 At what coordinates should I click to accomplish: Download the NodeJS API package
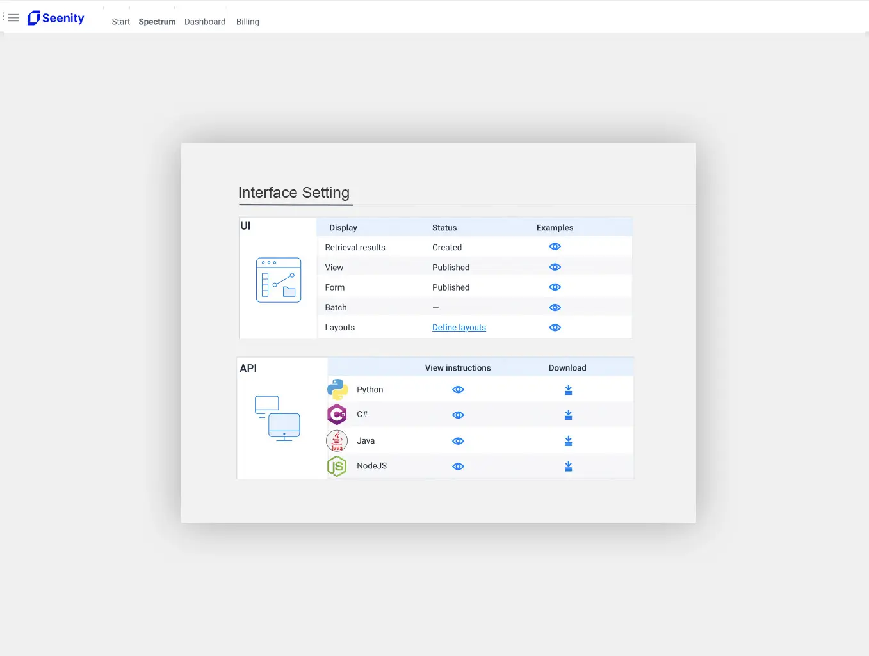tap(568, 467)
